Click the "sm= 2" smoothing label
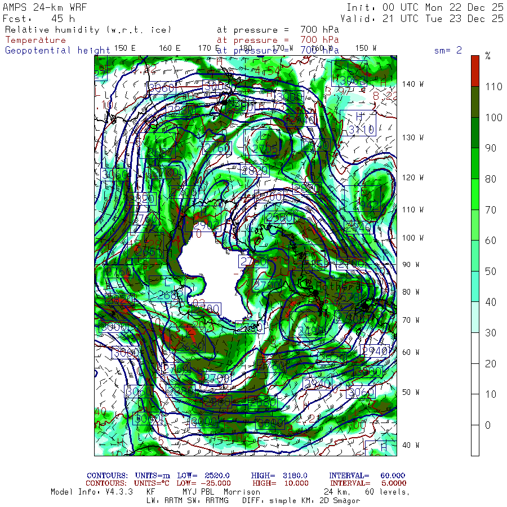The image size is (507, 507). click(x=448, y=50)
